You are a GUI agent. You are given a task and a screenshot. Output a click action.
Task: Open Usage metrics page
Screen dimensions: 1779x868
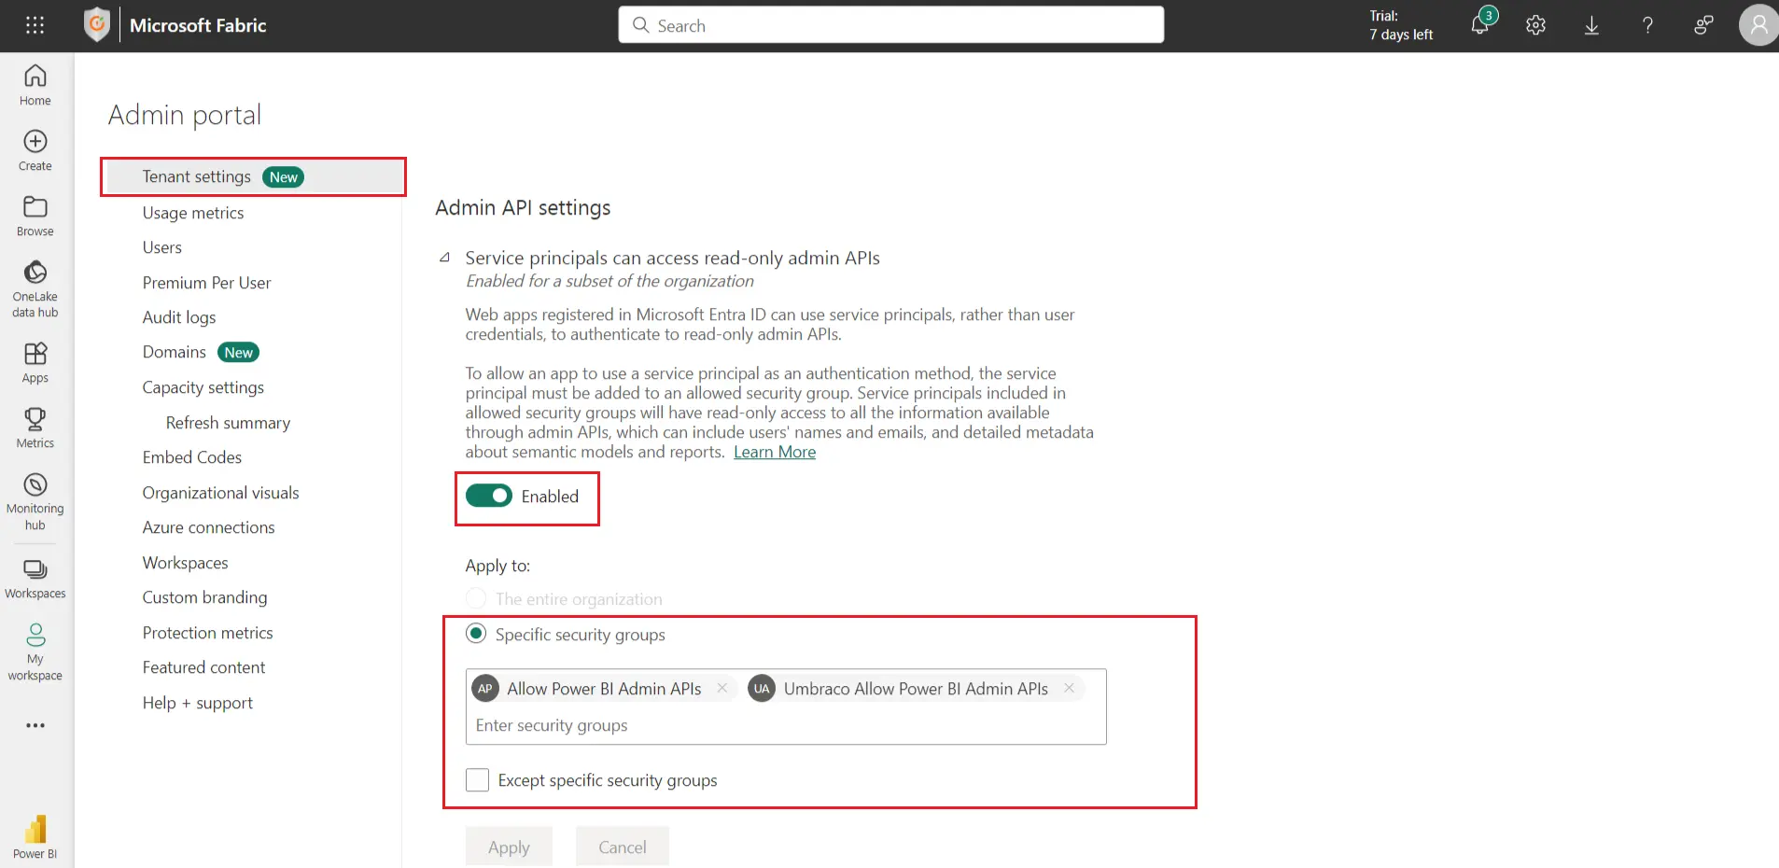point(192,213)
